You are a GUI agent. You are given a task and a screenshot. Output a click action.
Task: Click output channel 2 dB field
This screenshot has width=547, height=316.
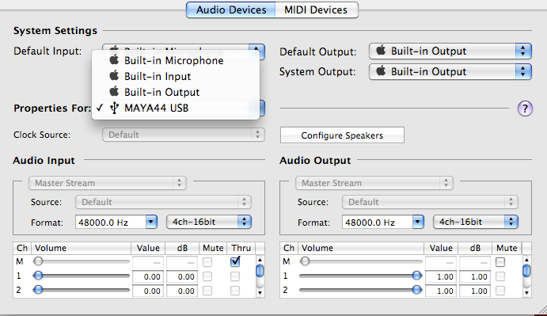(475, 291)
